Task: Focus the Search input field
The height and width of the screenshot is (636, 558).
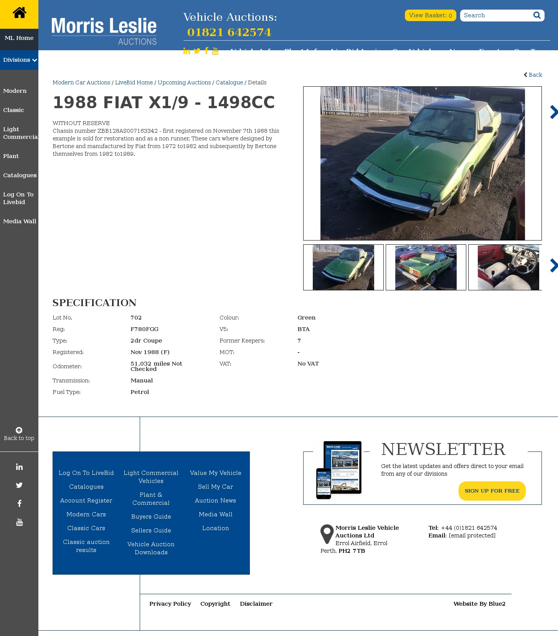Action: point(496,15)
